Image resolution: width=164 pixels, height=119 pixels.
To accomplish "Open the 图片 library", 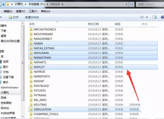I will tap(6, 67).
